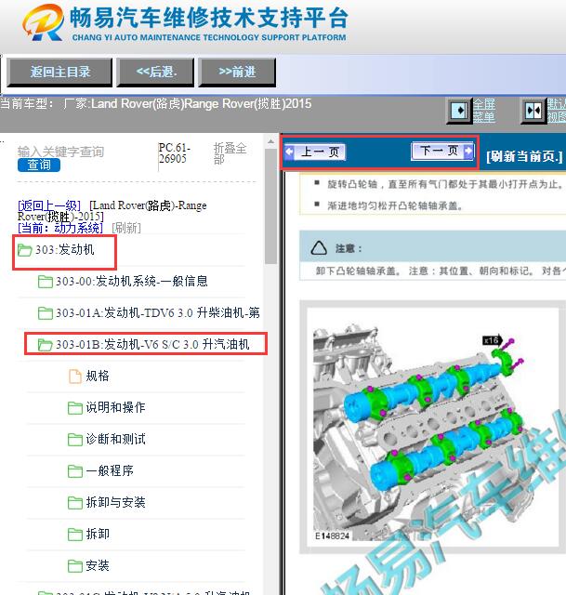Expand the 303:发动机 tree node
The image size is (566, 595).
point(64,250)
